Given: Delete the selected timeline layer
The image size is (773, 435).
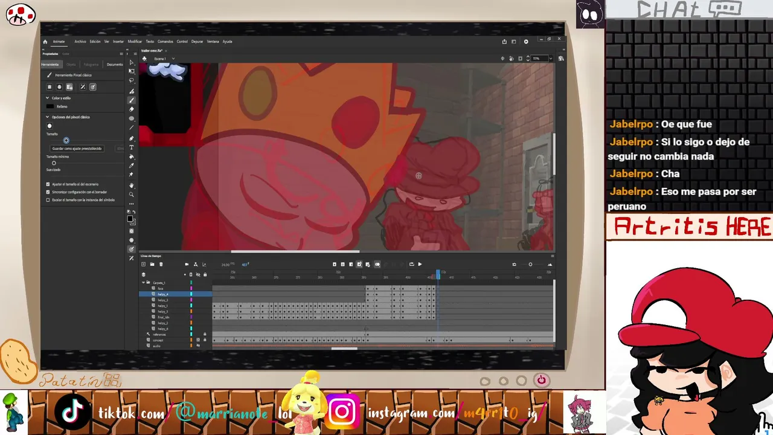Looking at the screenshot, I should coord(161,264).
